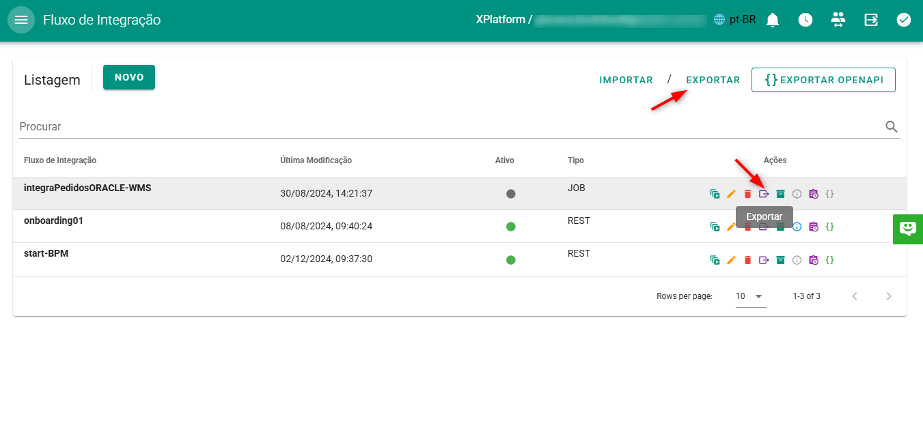Open the green chat support widget
Screen dimensions: 923x428
tap(908, 229)
